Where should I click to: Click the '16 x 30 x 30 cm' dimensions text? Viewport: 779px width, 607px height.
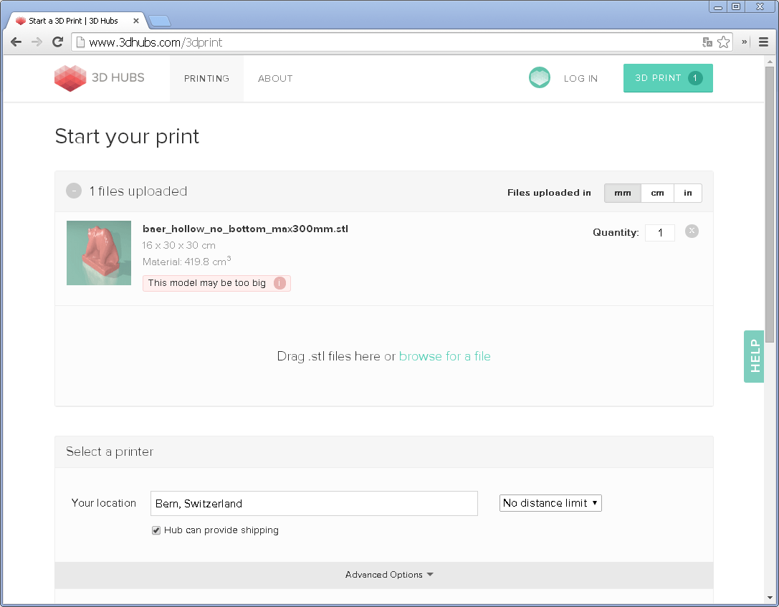[179, 245]
